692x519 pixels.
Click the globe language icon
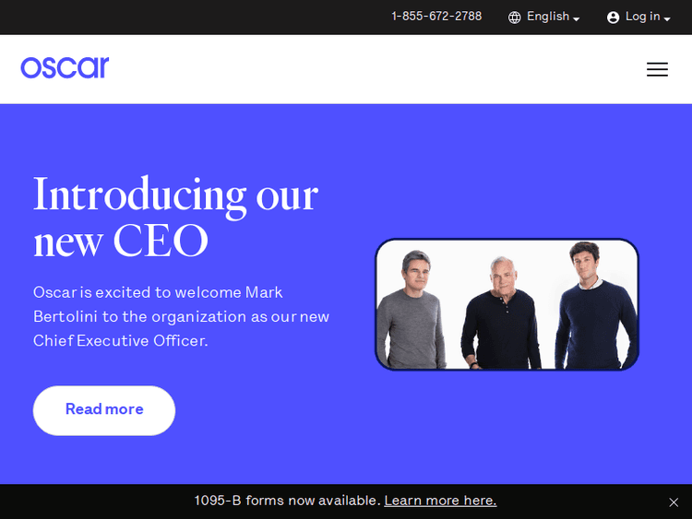click(514, 18)
